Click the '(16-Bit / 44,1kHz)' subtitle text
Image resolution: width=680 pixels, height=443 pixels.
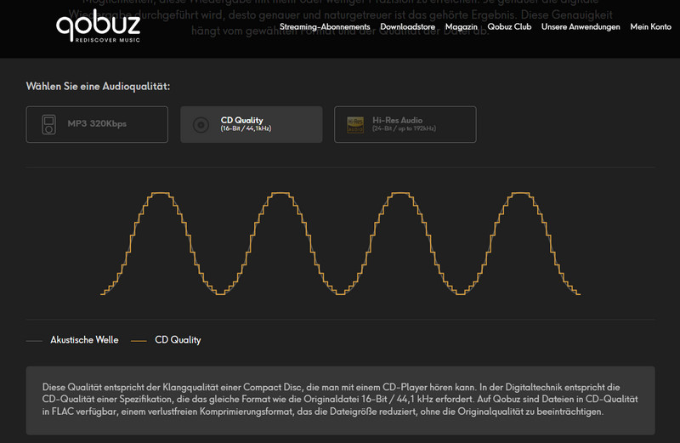click(x=246, y=128)
